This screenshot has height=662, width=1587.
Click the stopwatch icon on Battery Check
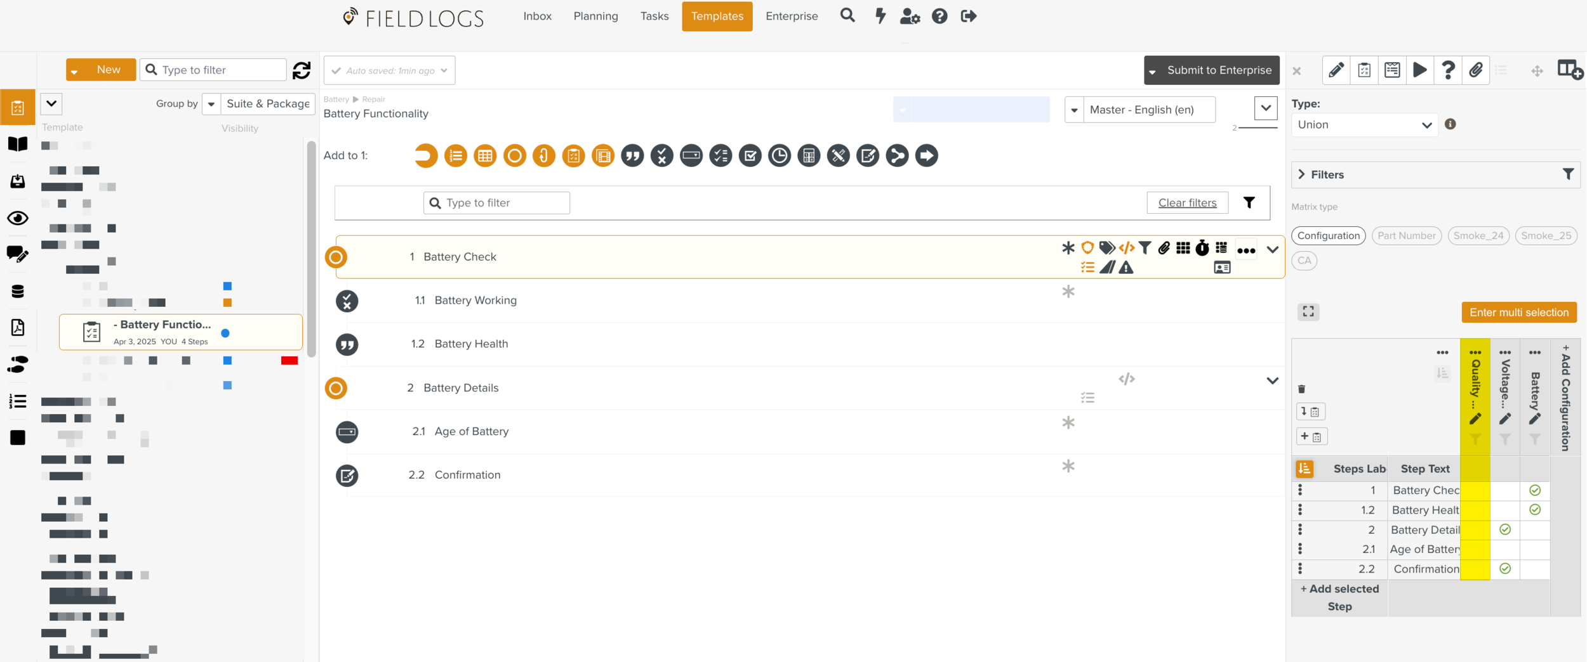tap(1202, 248)
